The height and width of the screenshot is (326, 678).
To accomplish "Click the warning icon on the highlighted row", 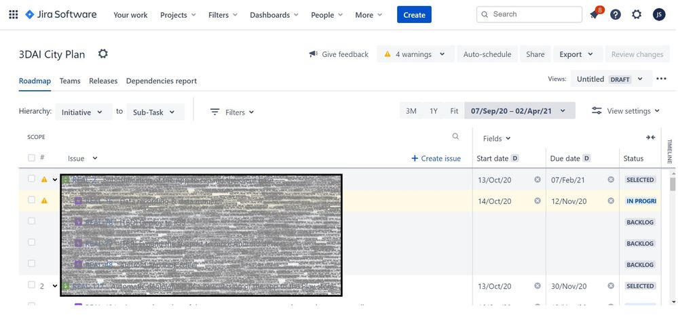I will point(44,201).
